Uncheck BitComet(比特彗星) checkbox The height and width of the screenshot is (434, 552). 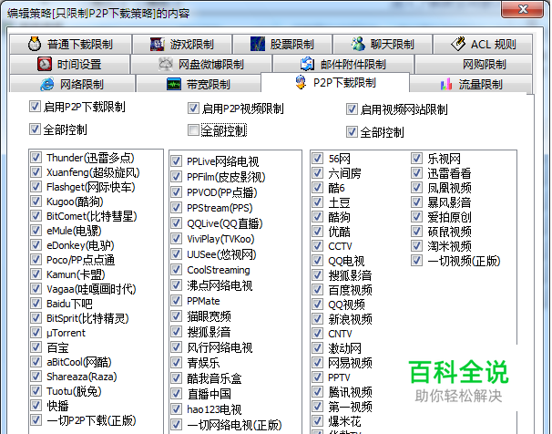(x=36, y=216)
